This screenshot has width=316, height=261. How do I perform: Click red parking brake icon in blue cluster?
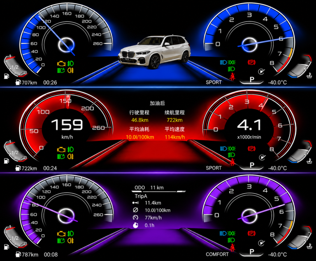tap(251, 62)
